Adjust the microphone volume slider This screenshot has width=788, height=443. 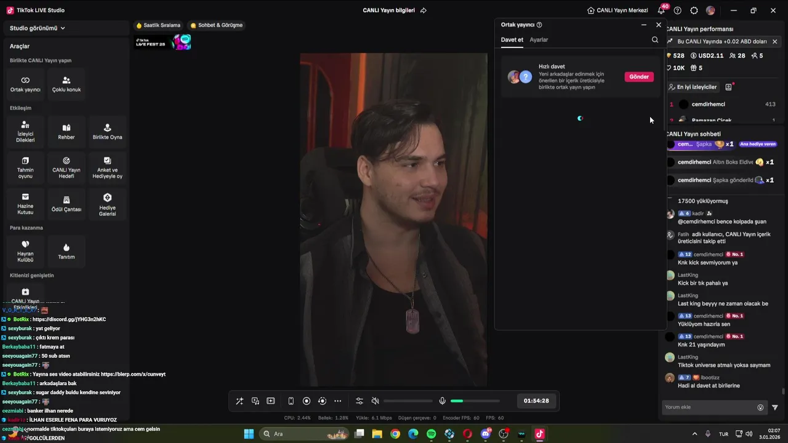(x=475, y=401)
